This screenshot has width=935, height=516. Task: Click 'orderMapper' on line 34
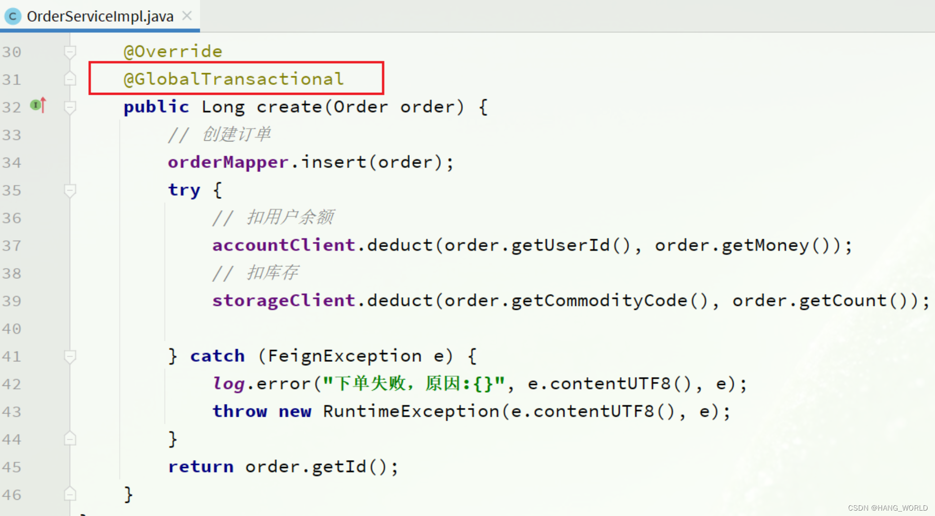(x=228, y=163)
